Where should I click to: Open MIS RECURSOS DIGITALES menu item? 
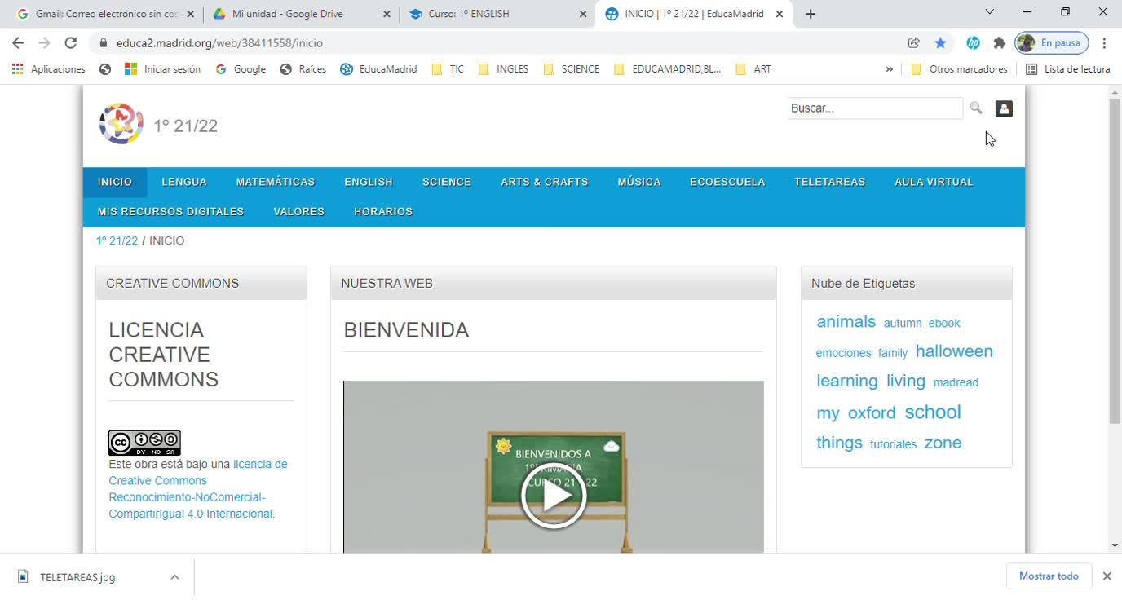[x=170, y=212]
